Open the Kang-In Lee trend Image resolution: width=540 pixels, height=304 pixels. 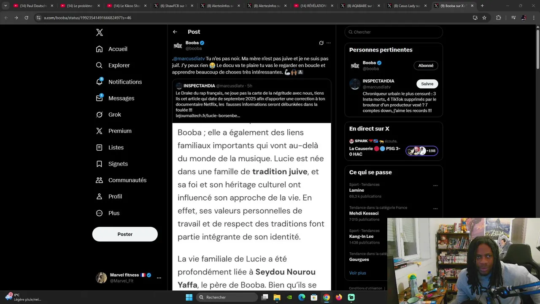362,236
